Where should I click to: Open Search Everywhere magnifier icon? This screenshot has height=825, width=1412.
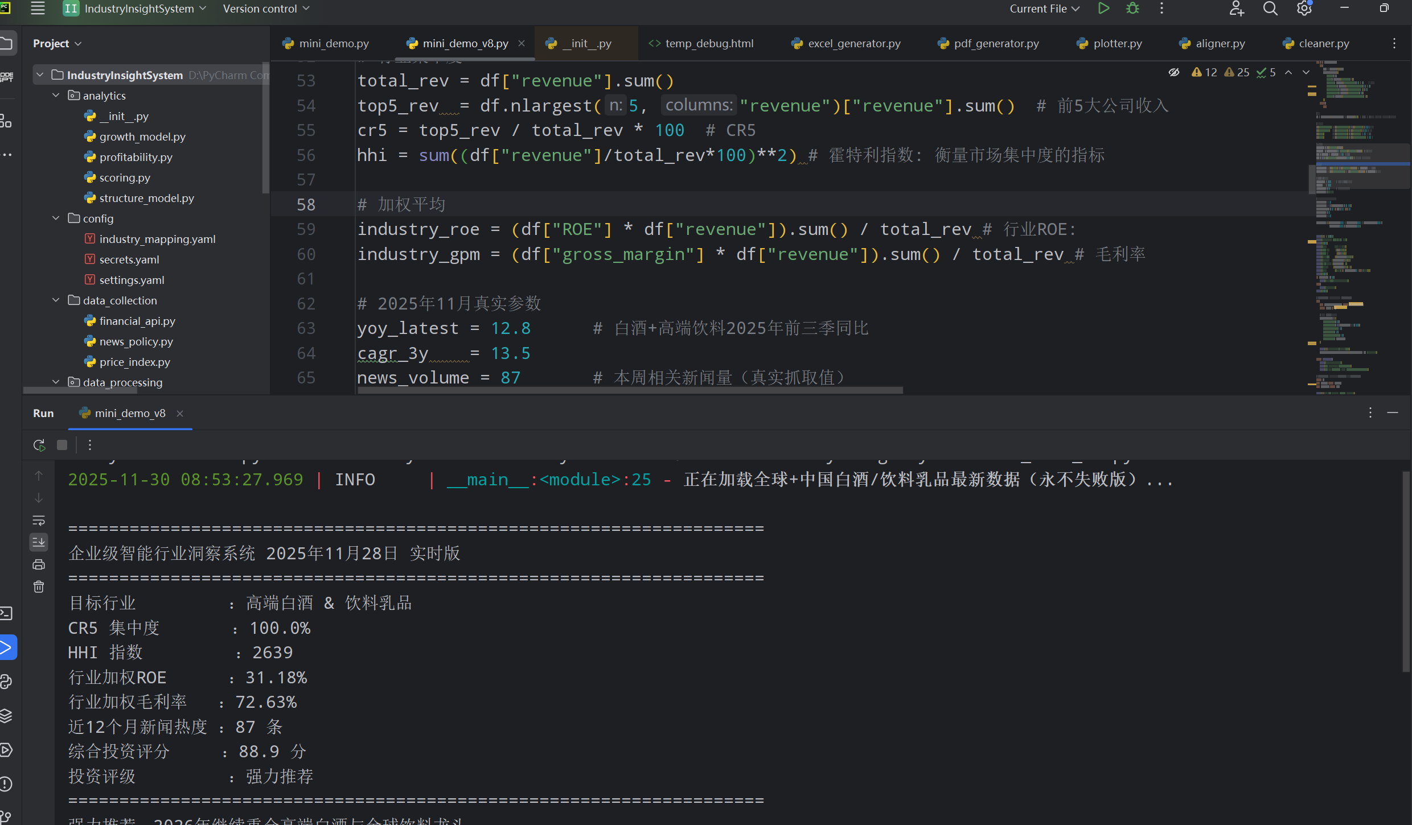(x=1270, y=9)
